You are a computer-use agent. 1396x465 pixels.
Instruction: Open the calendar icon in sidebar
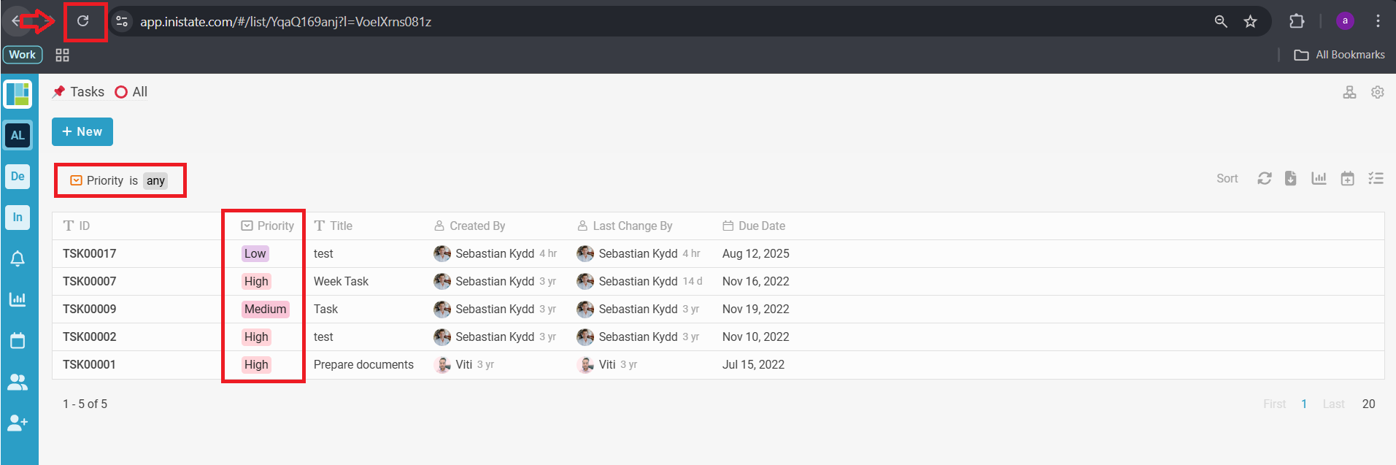tap(18, 340)
